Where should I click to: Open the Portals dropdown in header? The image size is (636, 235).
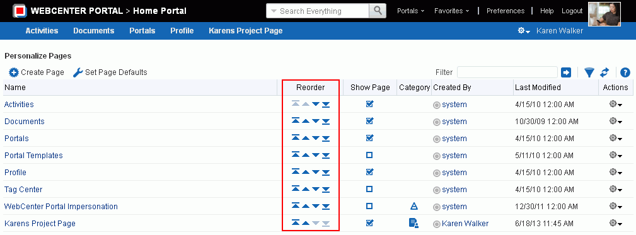click(410, 11)
